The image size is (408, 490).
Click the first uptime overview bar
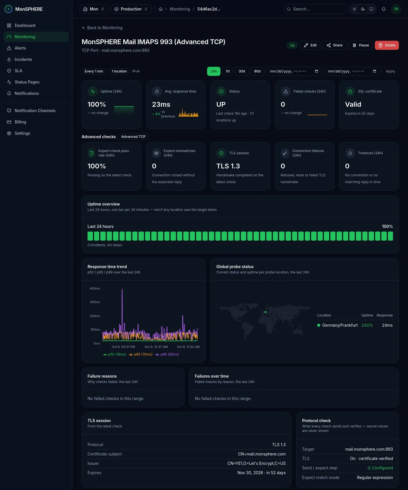click(x=90, y=236)
